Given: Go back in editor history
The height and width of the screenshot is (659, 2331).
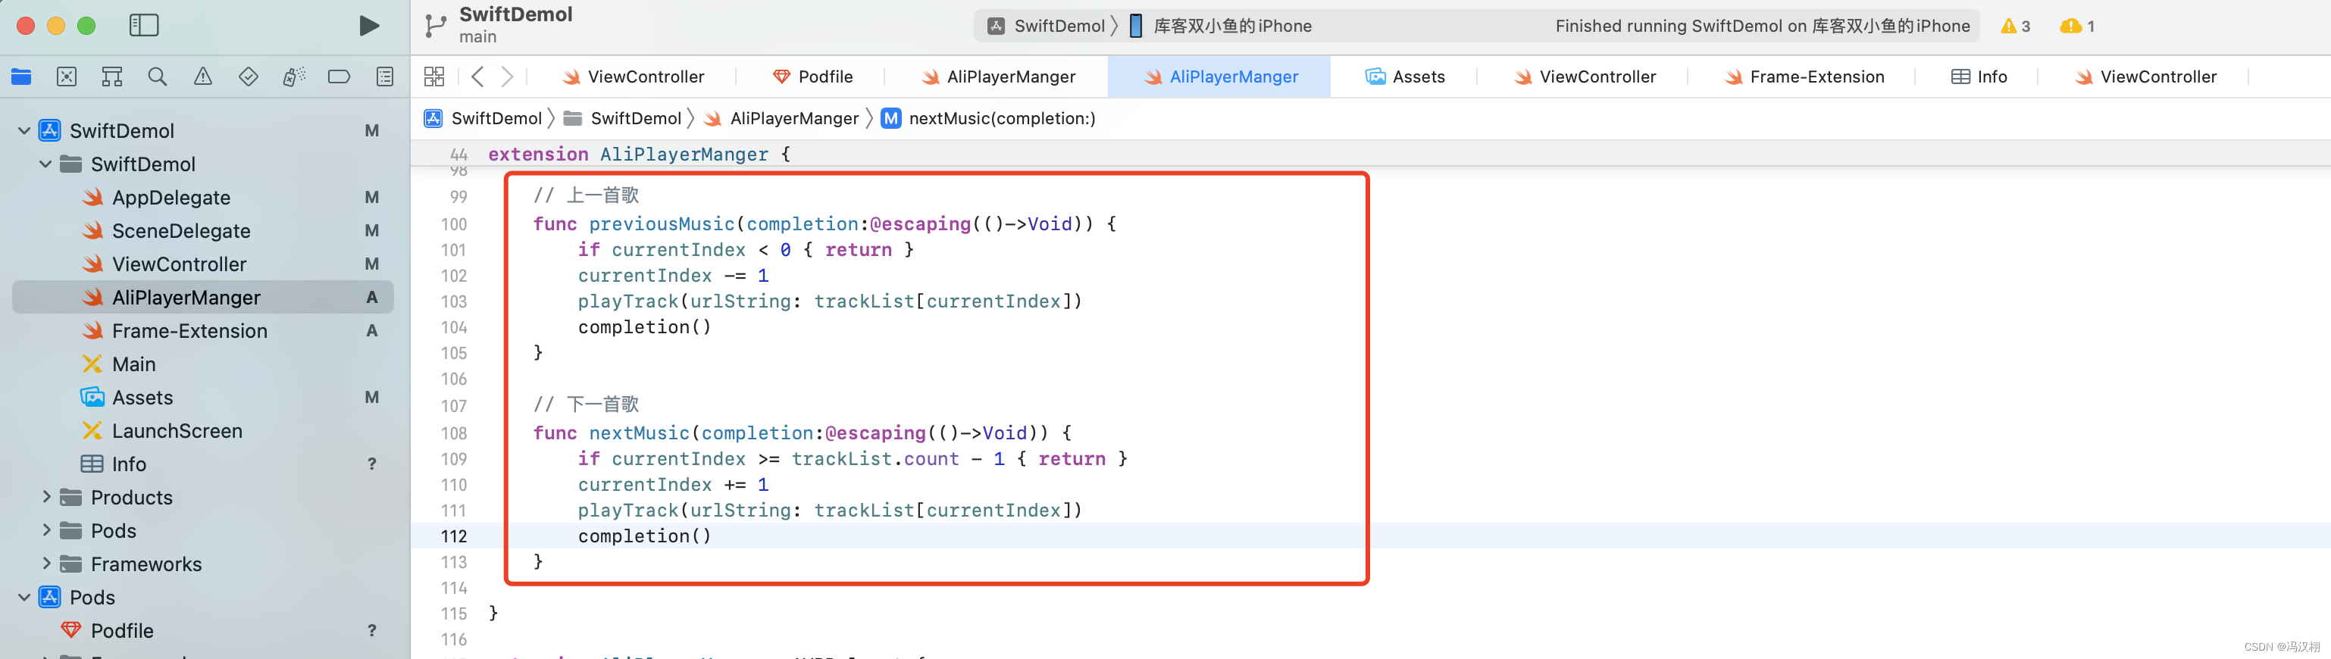Looking at the screenshot, I should 477,77.
